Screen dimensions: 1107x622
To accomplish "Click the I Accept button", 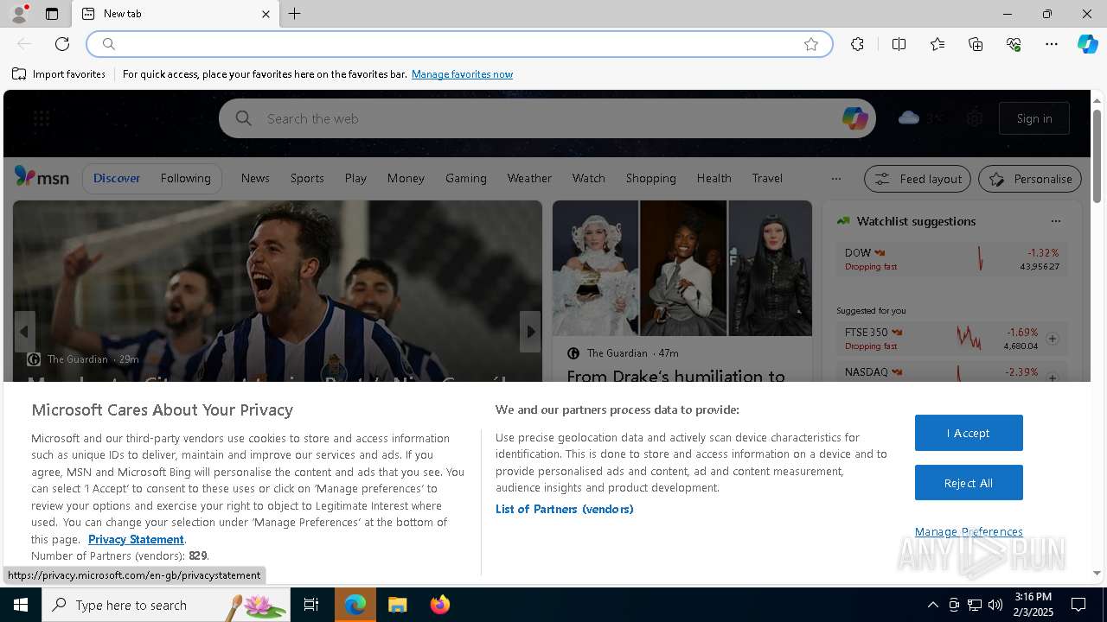I will point(969,433).
